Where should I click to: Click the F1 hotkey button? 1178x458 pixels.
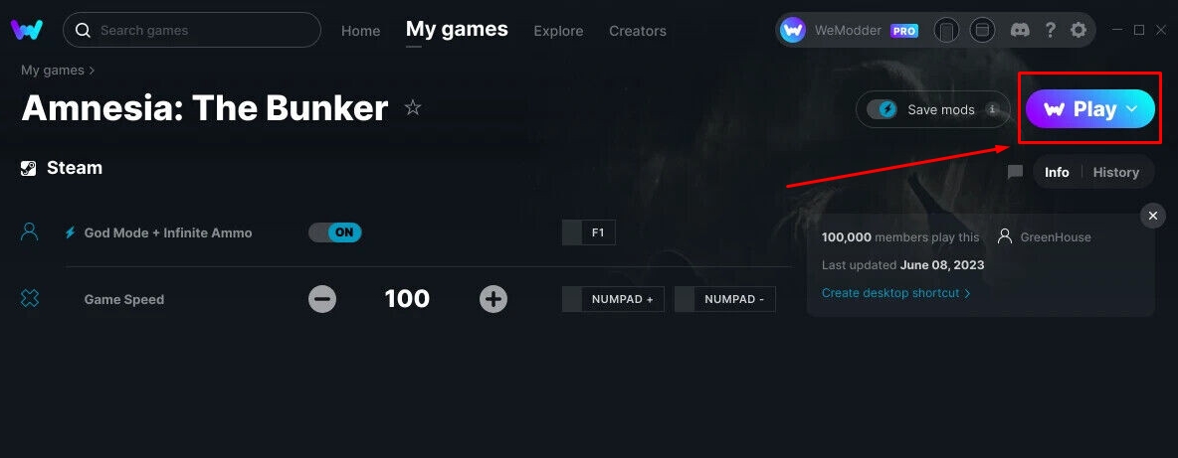tap(589, 232)
